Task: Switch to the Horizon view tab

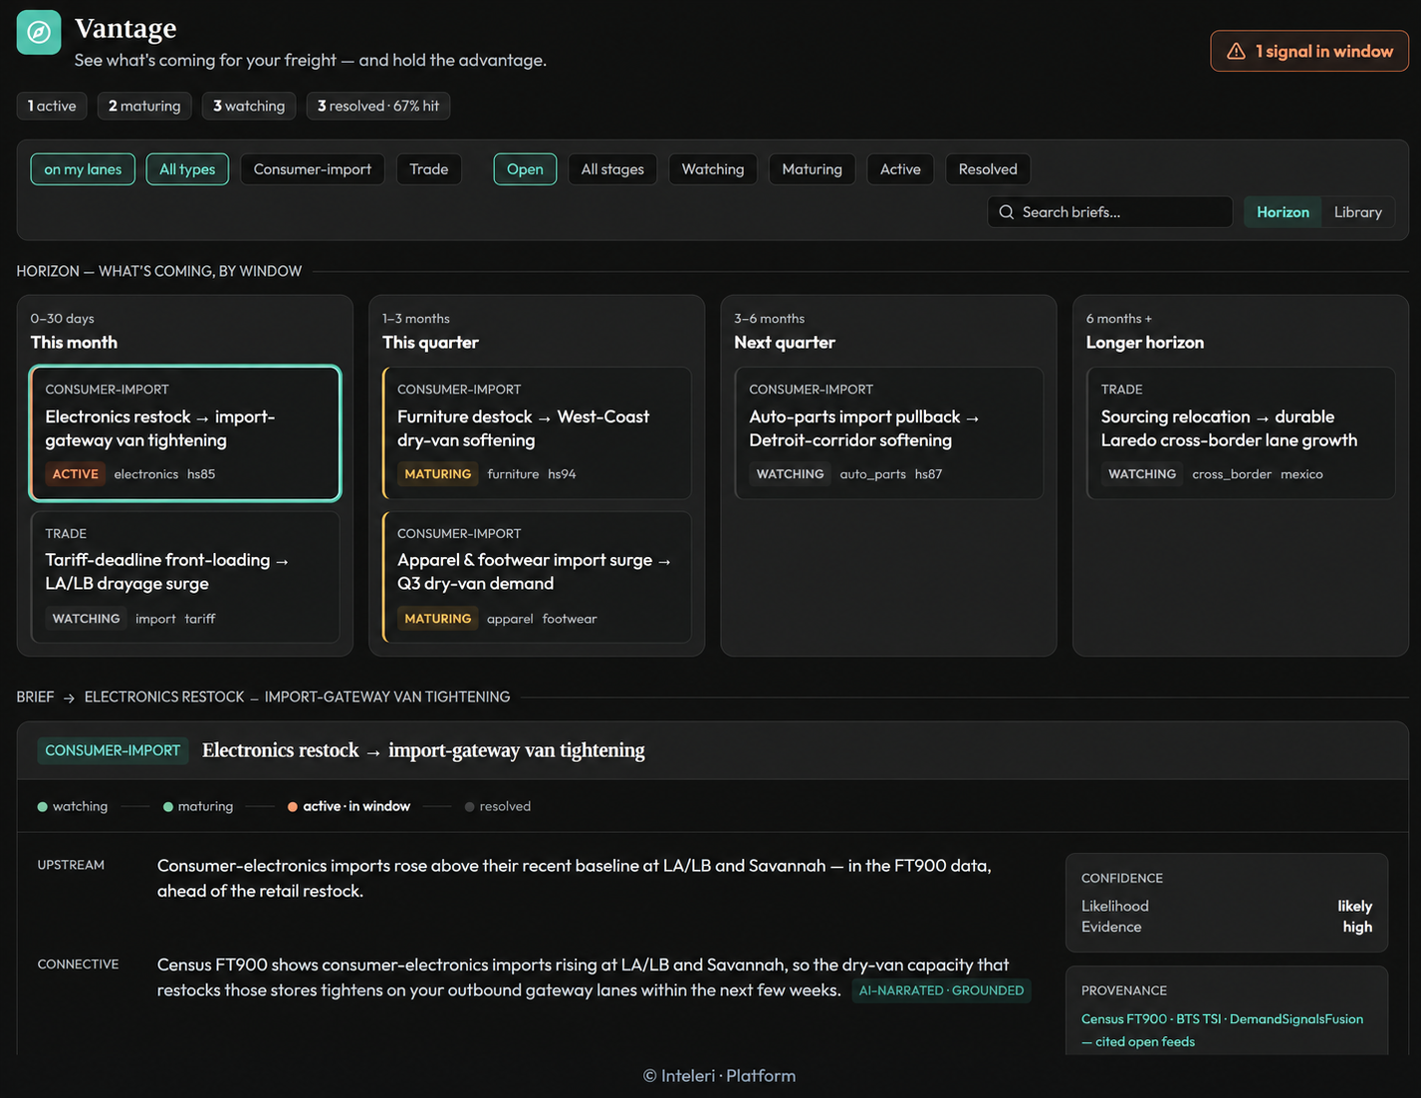Action: 1283,212
